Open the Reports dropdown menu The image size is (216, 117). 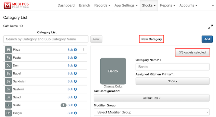tap(167, 5)
